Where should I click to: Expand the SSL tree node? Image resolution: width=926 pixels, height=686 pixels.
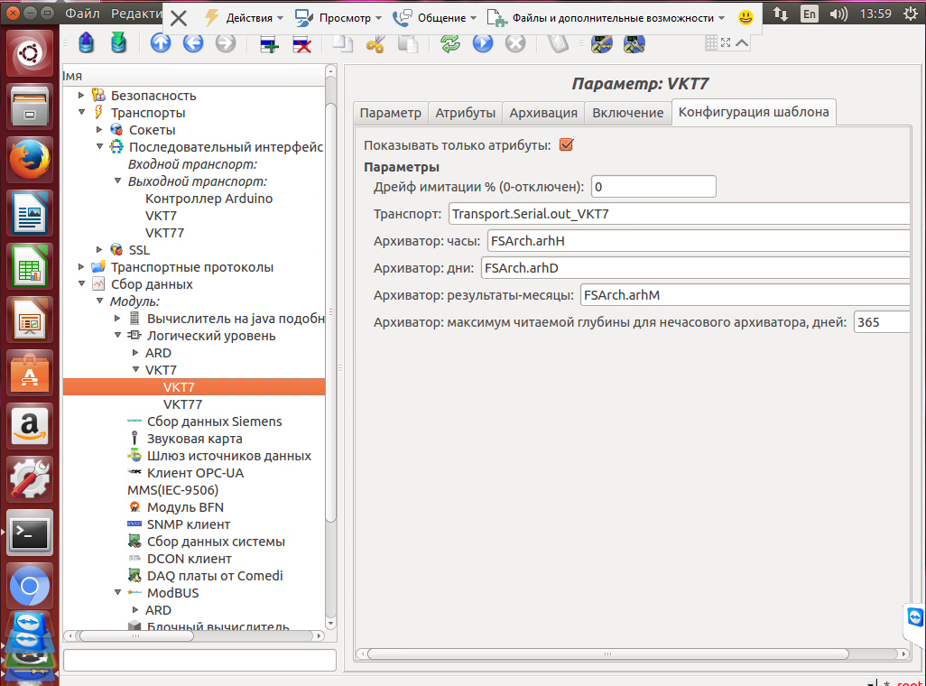coord(99,250)
